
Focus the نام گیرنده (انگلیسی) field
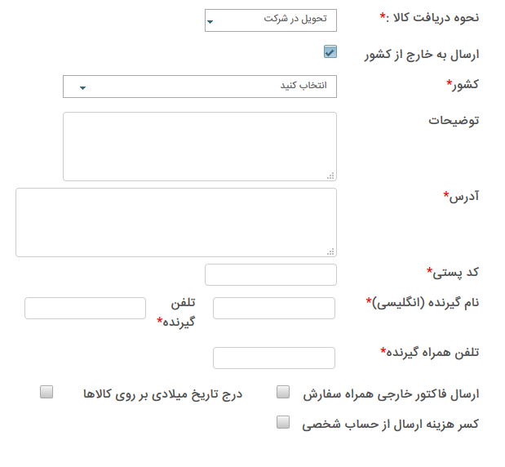(x=274, y=308)
